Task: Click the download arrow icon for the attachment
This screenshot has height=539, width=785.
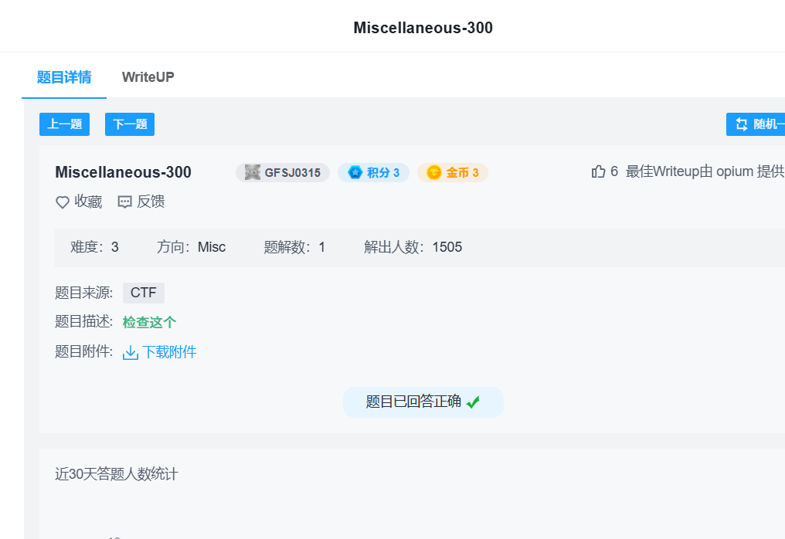Action: click(x=131, y=353)
